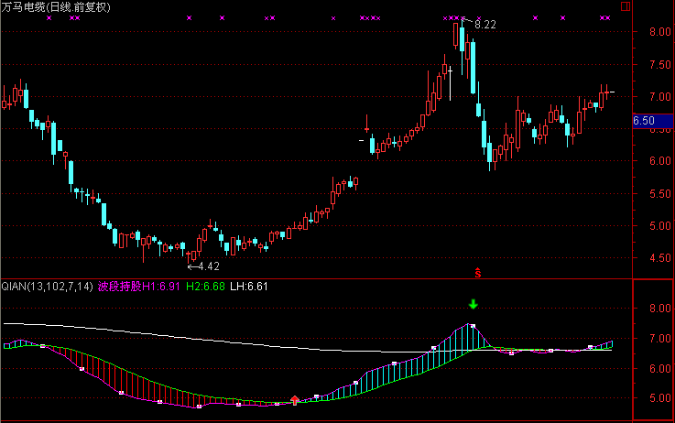Click the red S marker below the chart

476,272
